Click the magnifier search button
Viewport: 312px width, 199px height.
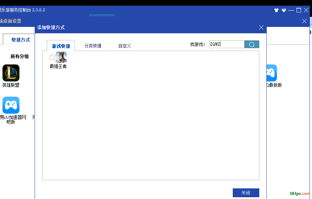coord(252,44)
